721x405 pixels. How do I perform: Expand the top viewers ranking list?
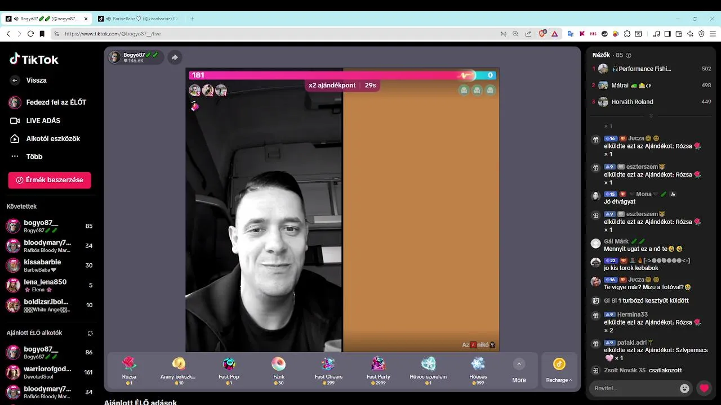(651, 116)
